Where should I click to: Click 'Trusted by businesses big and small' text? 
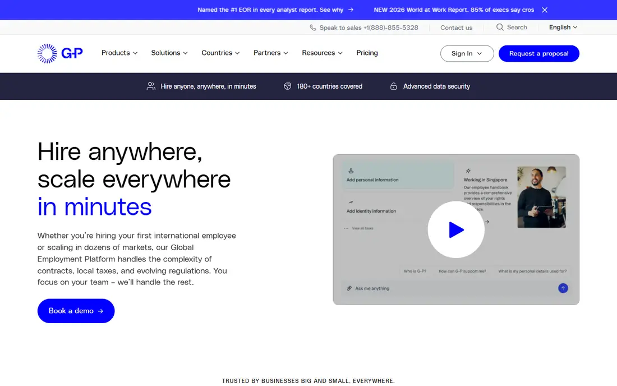(308, 381)
